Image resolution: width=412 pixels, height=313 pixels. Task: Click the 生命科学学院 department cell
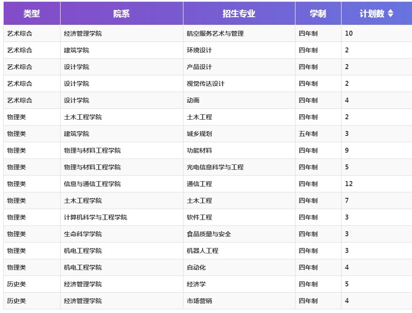[x=83, y=234]
